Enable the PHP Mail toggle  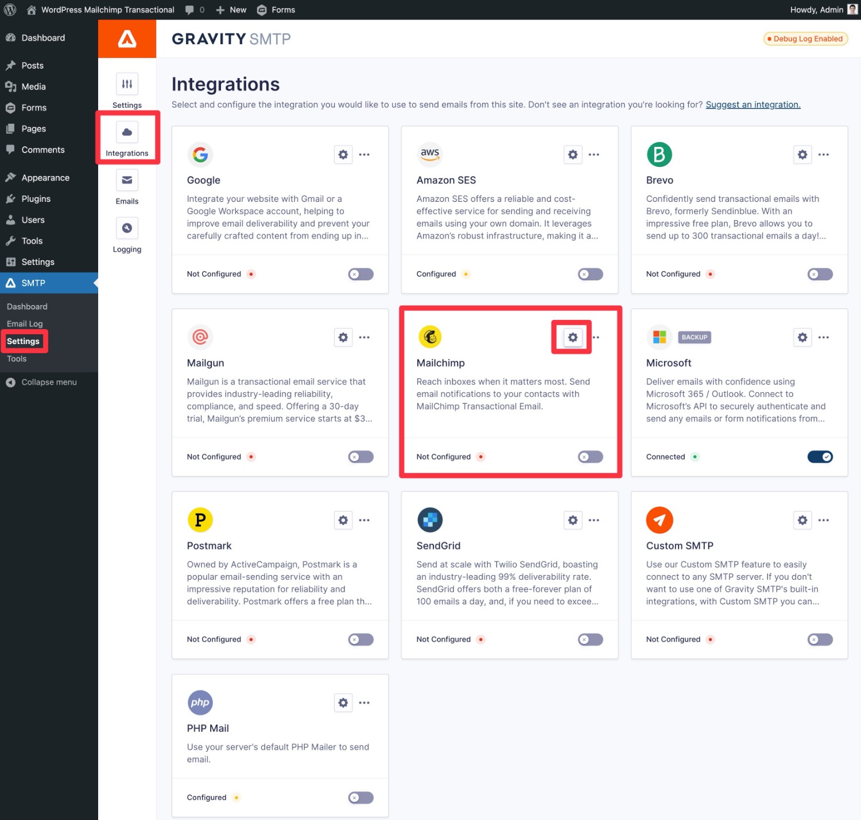coord(361,798)
